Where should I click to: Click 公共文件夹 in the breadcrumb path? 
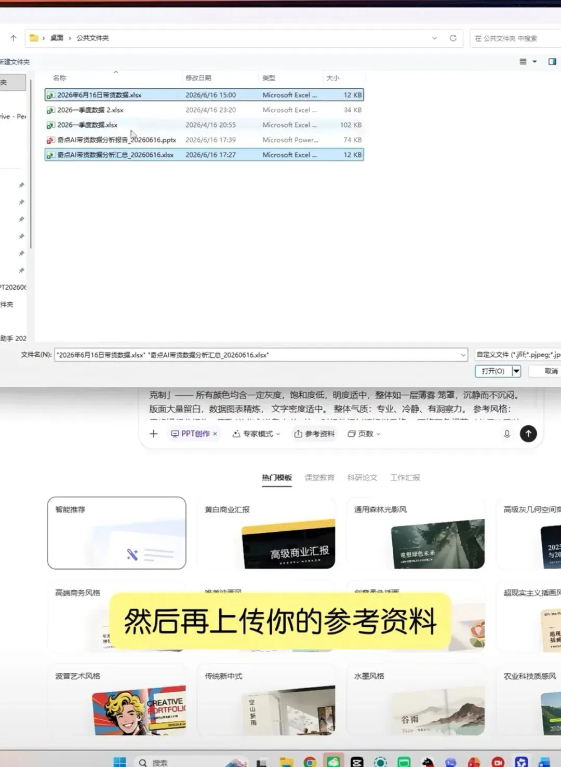pos(92,38)
